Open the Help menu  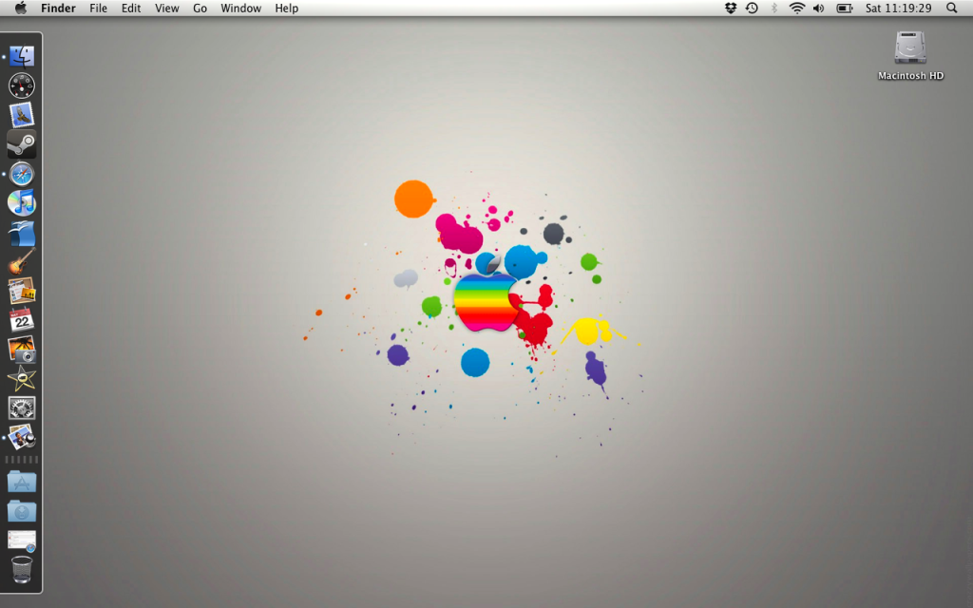click(x=287, y=8)
